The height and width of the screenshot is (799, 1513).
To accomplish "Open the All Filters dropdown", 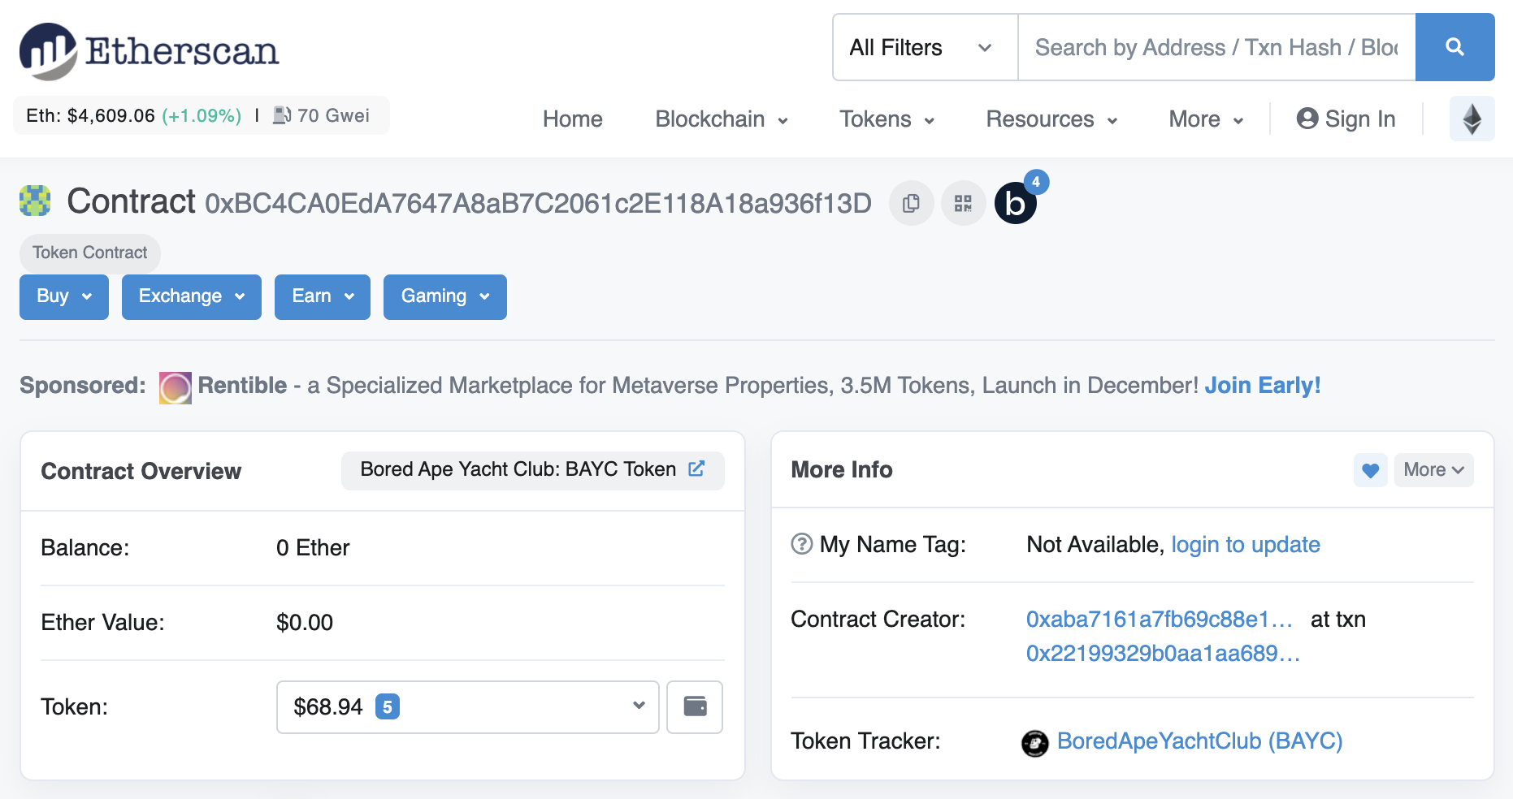I will 925,47.
